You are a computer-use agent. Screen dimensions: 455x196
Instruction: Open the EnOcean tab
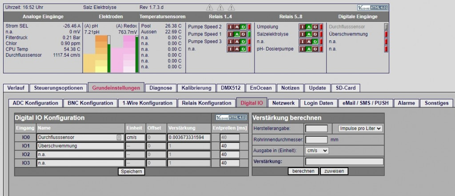tap(260, 88)
